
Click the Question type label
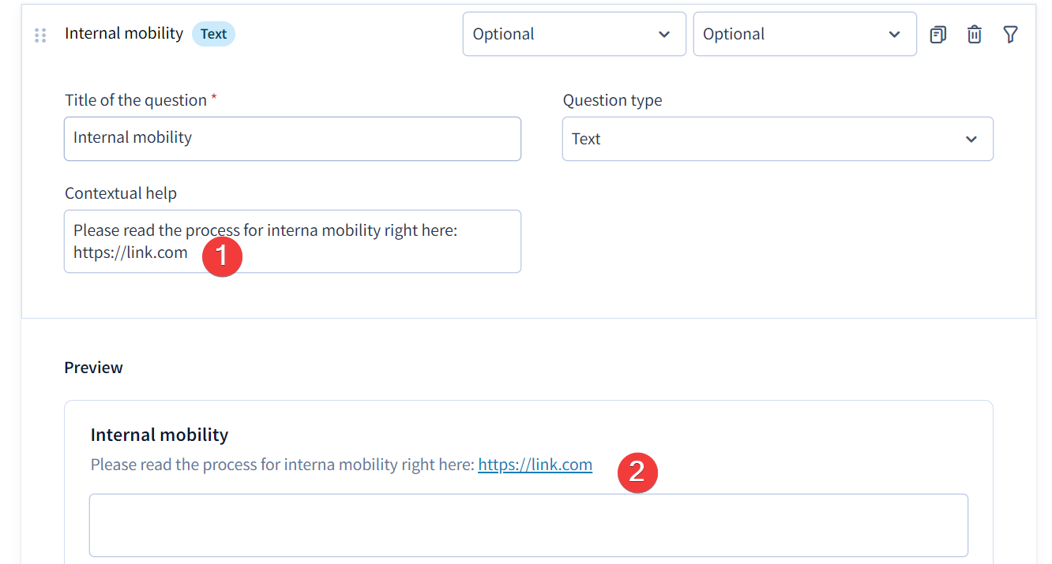click(x=612, y=100)
